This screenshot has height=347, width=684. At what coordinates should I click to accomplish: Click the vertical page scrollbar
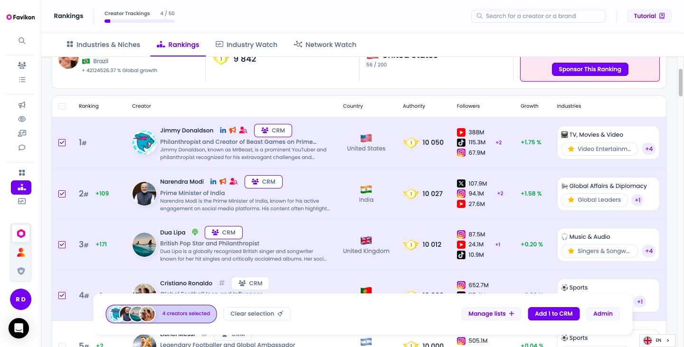(x=681, y=82)
